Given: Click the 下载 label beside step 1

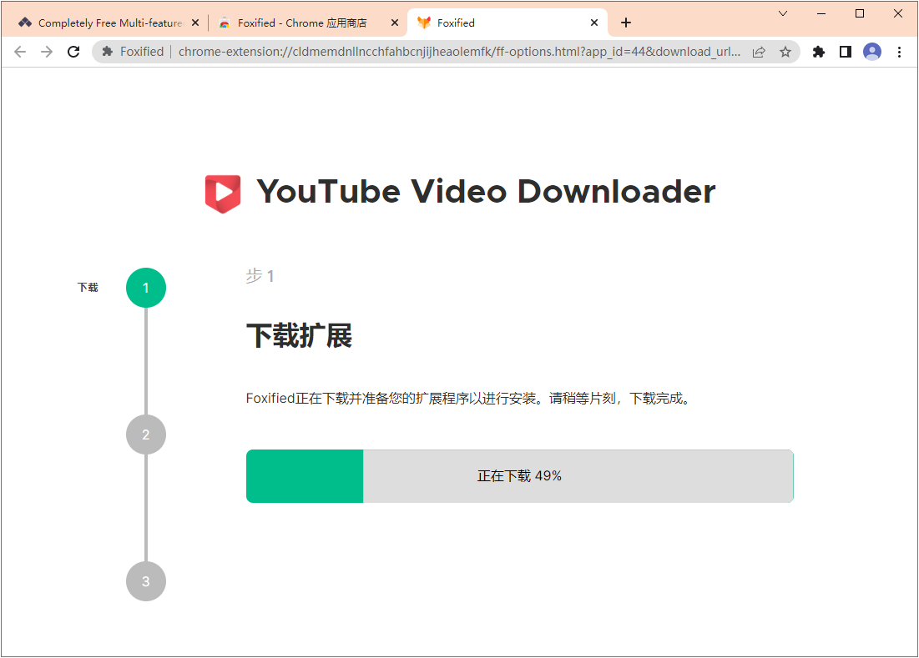Looking at the screenshot, I should 88,288.
